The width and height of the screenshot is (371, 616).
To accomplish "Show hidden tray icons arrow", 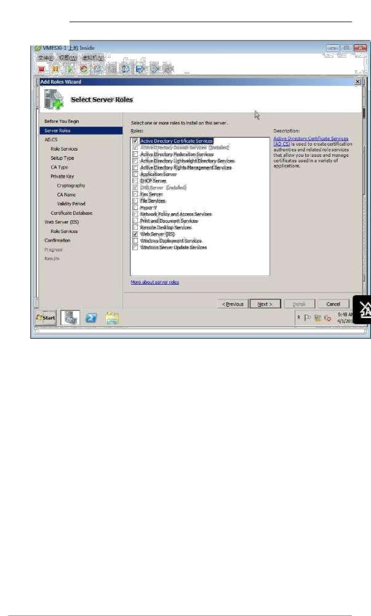I will [x=298, y=317].
